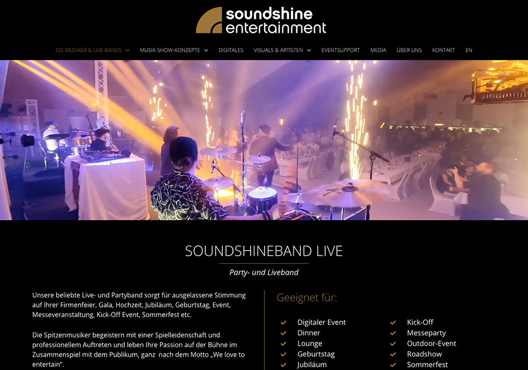Click the gold half-circle logo emblem
Viewport: 528px width, 370px height.
coord(209,20)
